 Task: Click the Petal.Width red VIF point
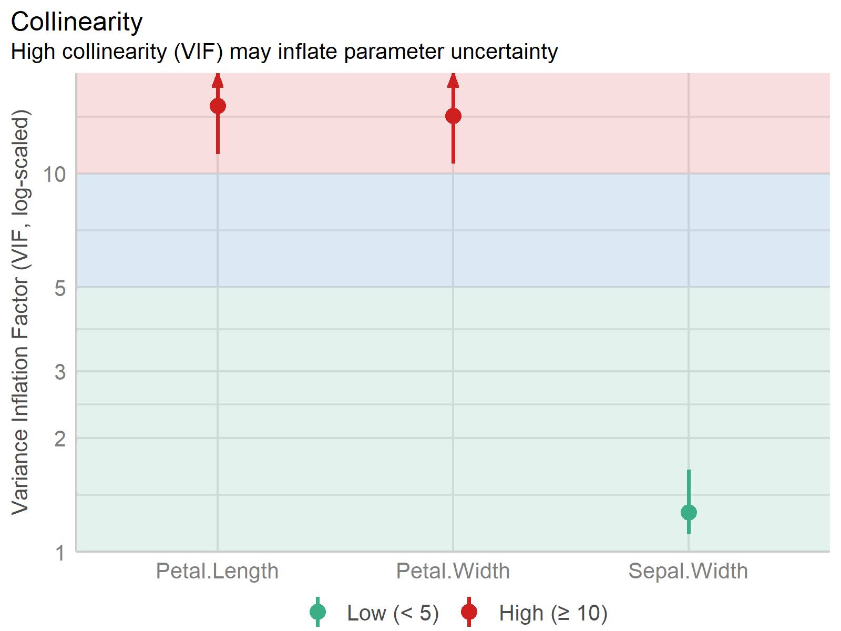pos(453,116)
